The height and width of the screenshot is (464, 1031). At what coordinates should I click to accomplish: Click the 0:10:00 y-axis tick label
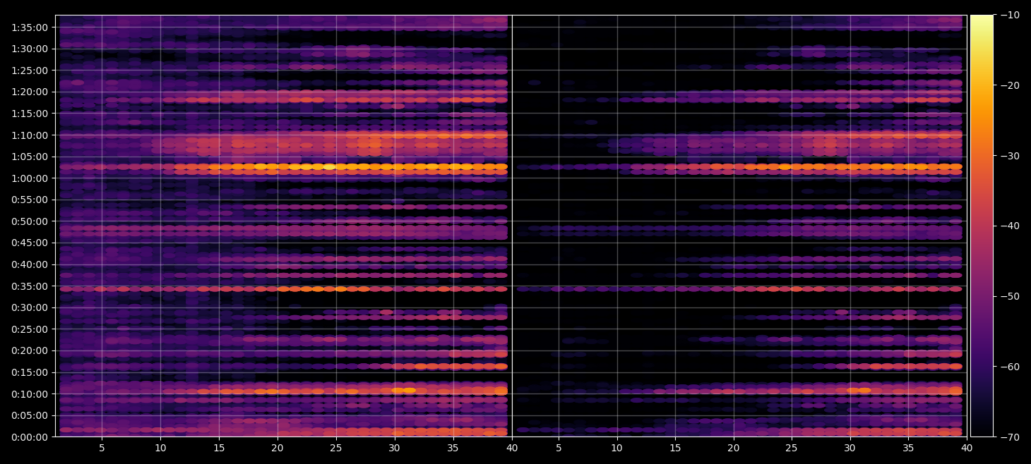[30, 393]
